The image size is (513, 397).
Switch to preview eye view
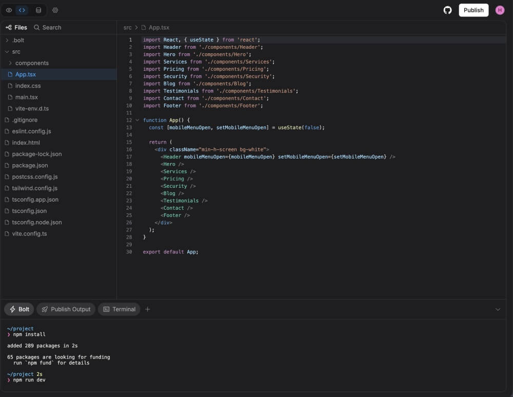[x=9, y=10]
